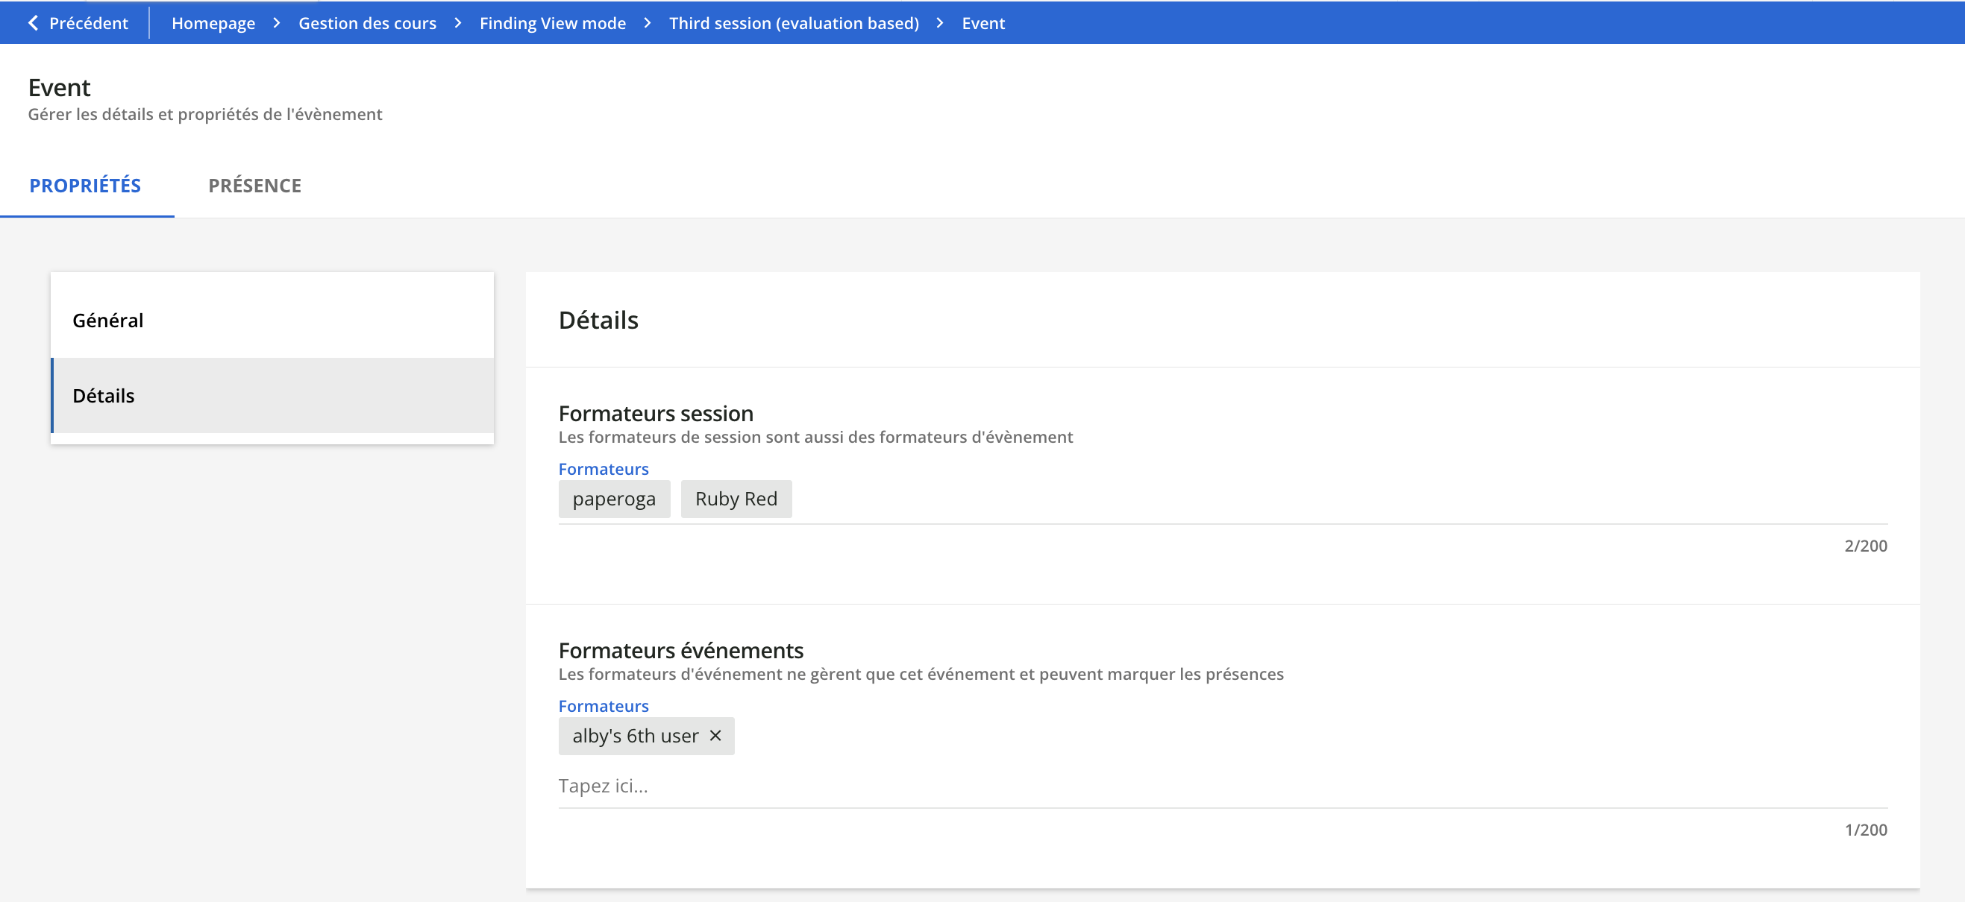The height and width of the screenshot is (902, 1965).
Task: Click chevron before Event breadcrumb
Action: [x=940, y=23]
